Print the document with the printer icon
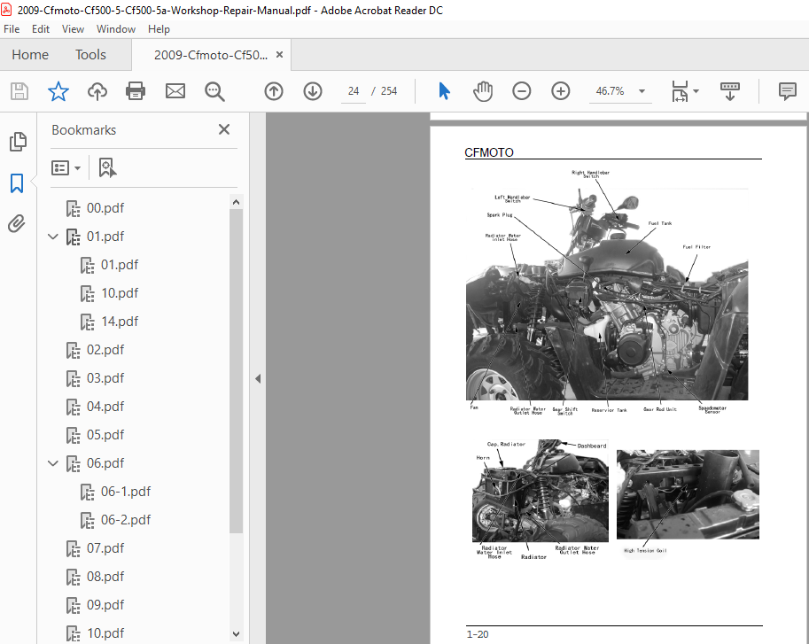This screenshot has height=644, width=809. [x=136, y=91]
